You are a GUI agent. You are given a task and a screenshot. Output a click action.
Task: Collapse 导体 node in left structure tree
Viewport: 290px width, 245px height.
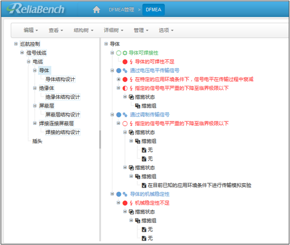tap(35, 71)
